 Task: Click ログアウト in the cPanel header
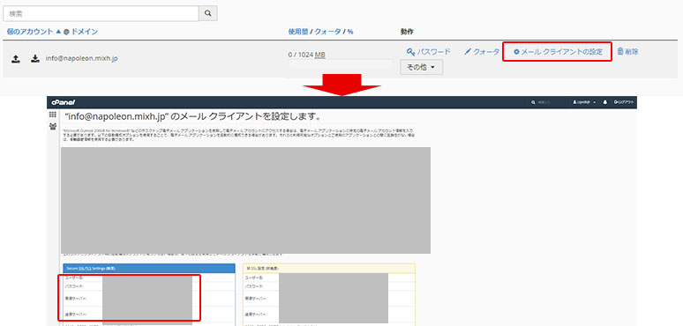(624, 102)
